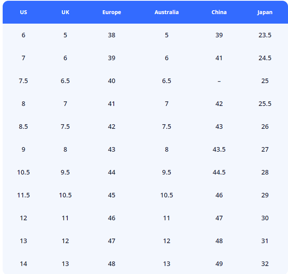Click the Europe size 38 cell
The image size is (288, 274).
click(111, 35)
